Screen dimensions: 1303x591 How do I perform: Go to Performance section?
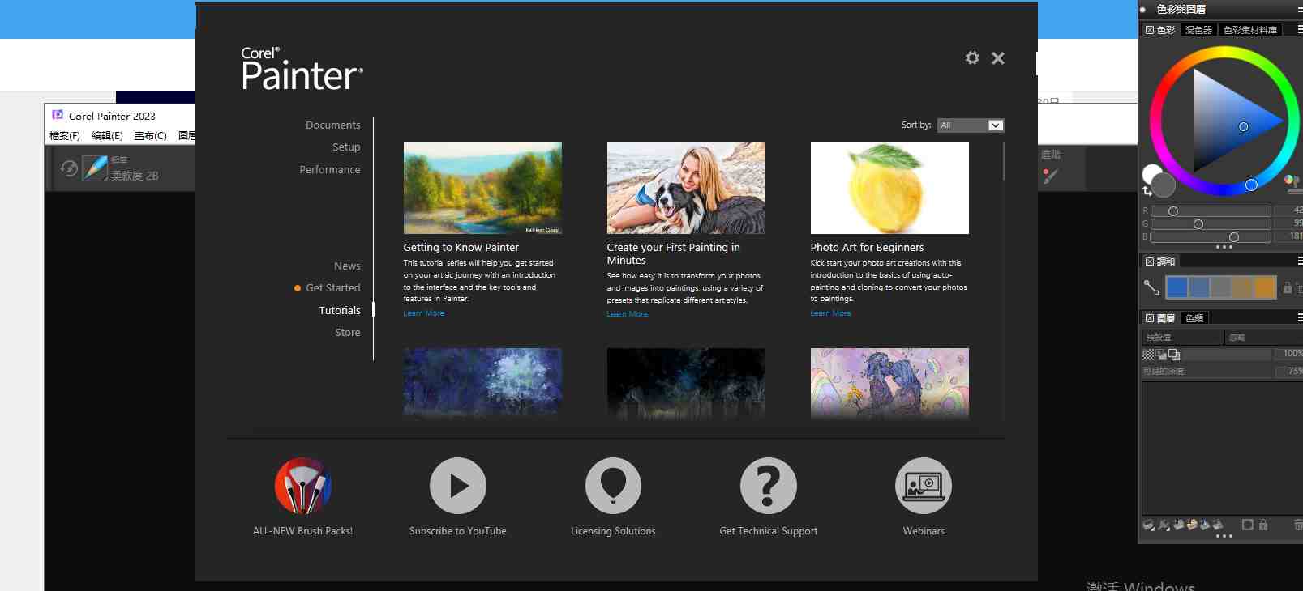tap(330, 170)
